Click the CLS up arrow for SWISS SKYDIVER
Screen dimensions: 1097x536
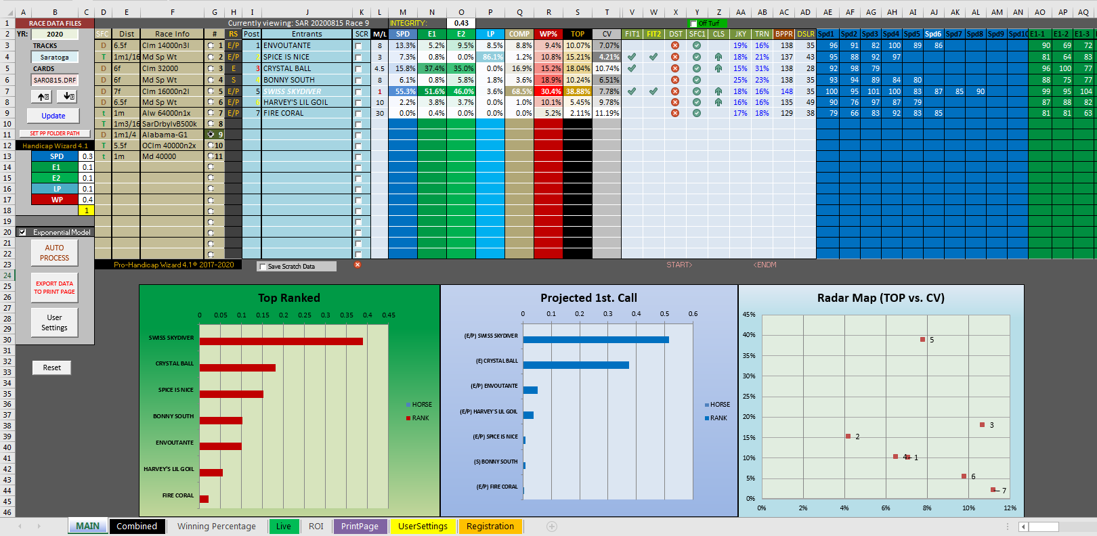pos(718,91)
